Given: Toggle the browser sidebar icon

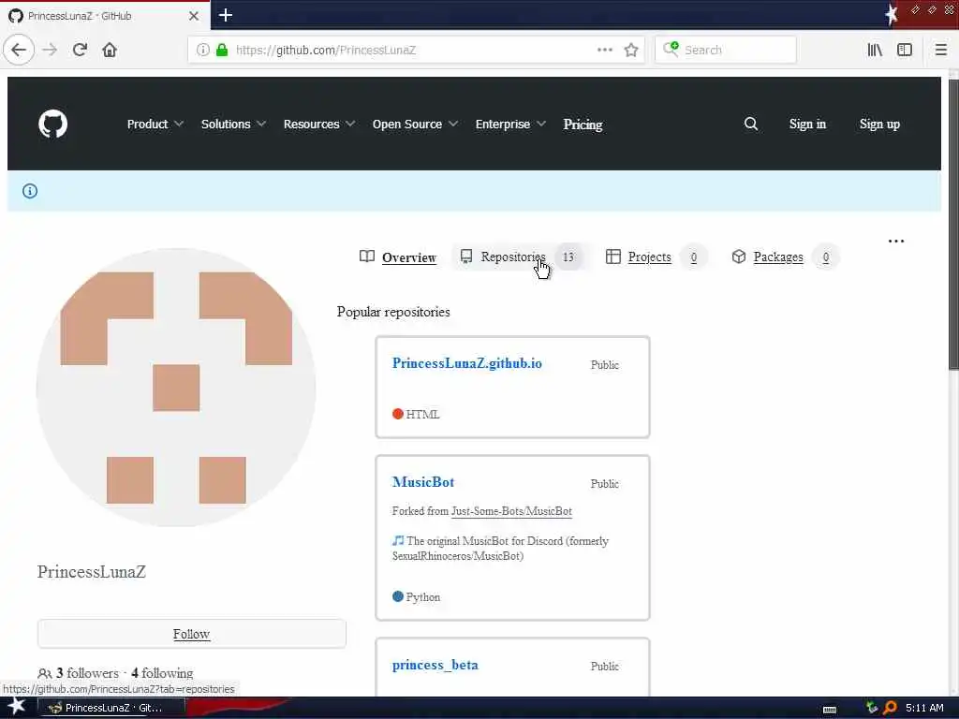Looking at the screenshot, I should point(905,51).
